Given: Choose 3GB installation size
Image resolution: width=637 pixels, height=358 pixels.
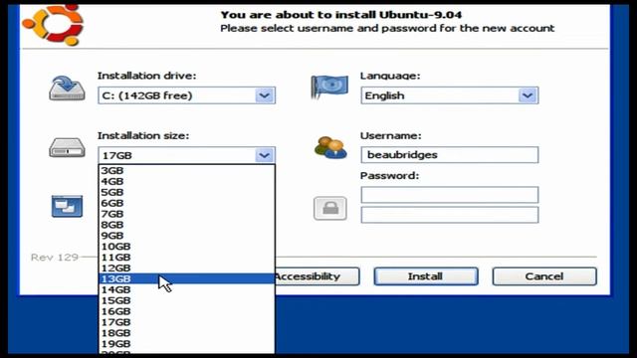Looking at the screenshot, I should click(x=186, y=170).
